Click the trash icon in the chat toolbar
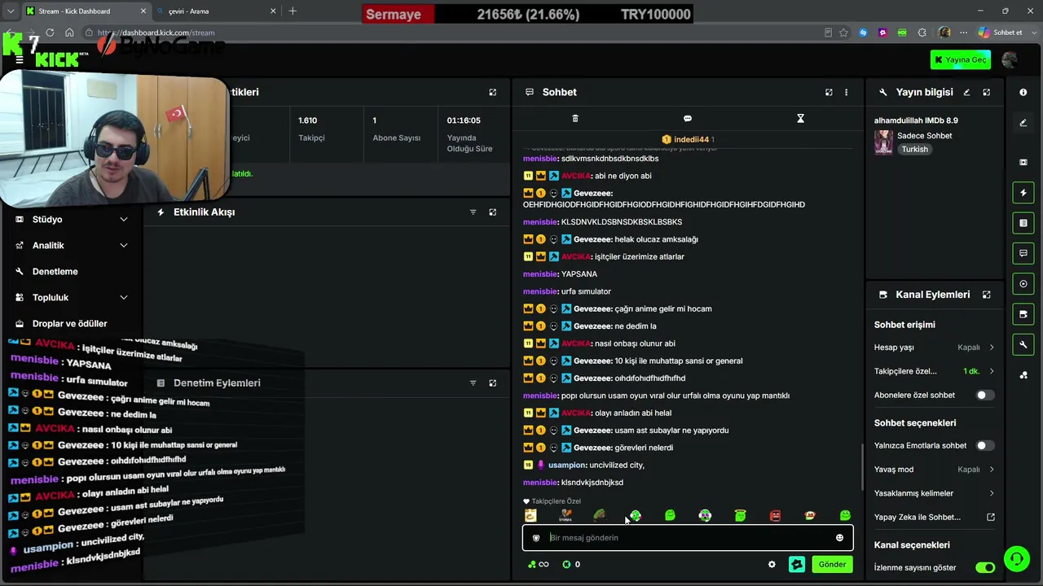This screenshot has width=1043, height=586. [x=575, y=119]
